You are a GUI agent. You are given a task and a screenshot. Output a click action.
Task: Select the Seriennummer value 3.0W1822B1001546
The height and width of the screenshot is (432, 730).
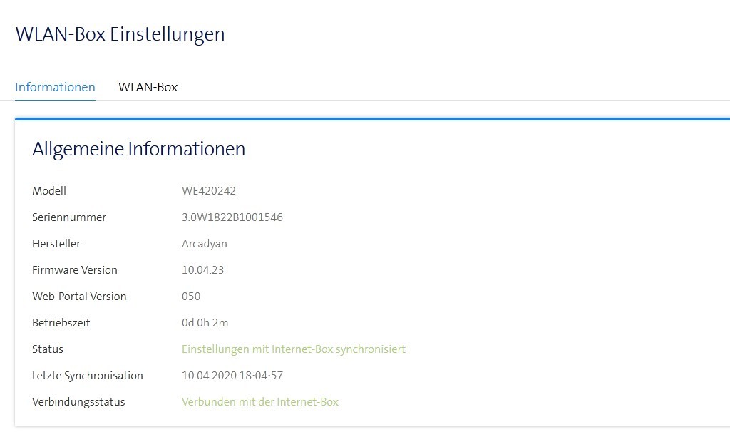(232, 217)
